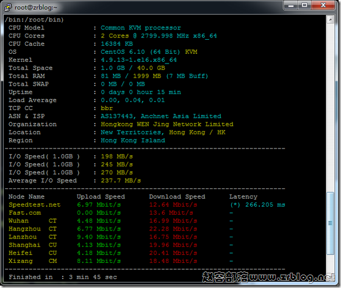Click the Finished in 3 min 45 sec line
The image size is (341, 288).
click(63, 277)
